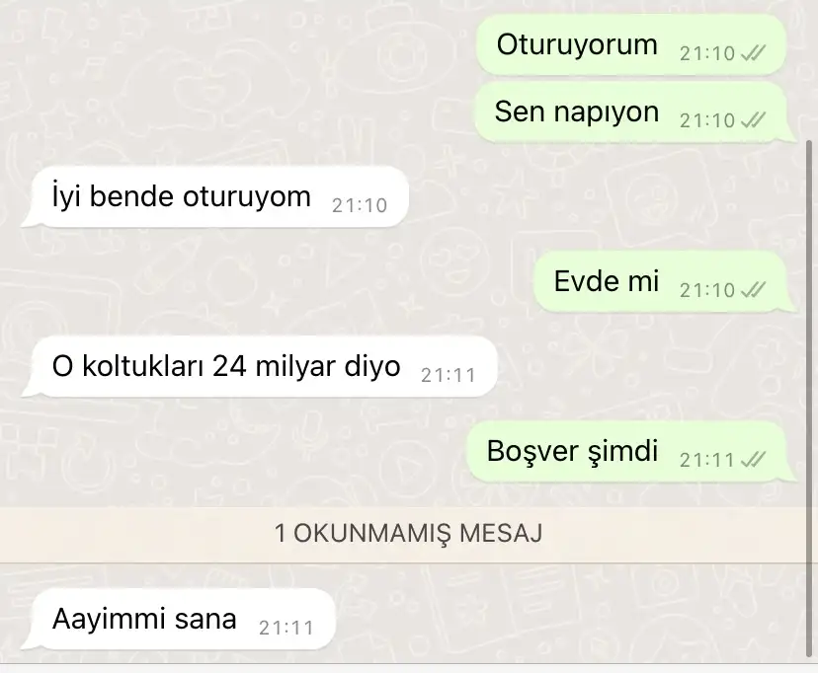Select the Oturuyorum message bubble
The height and width of the screenshot is (673, 818).
pos(631,44)
